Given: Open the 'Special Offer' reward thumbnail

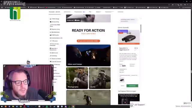Looking at the screenshot, I should 129,99.
